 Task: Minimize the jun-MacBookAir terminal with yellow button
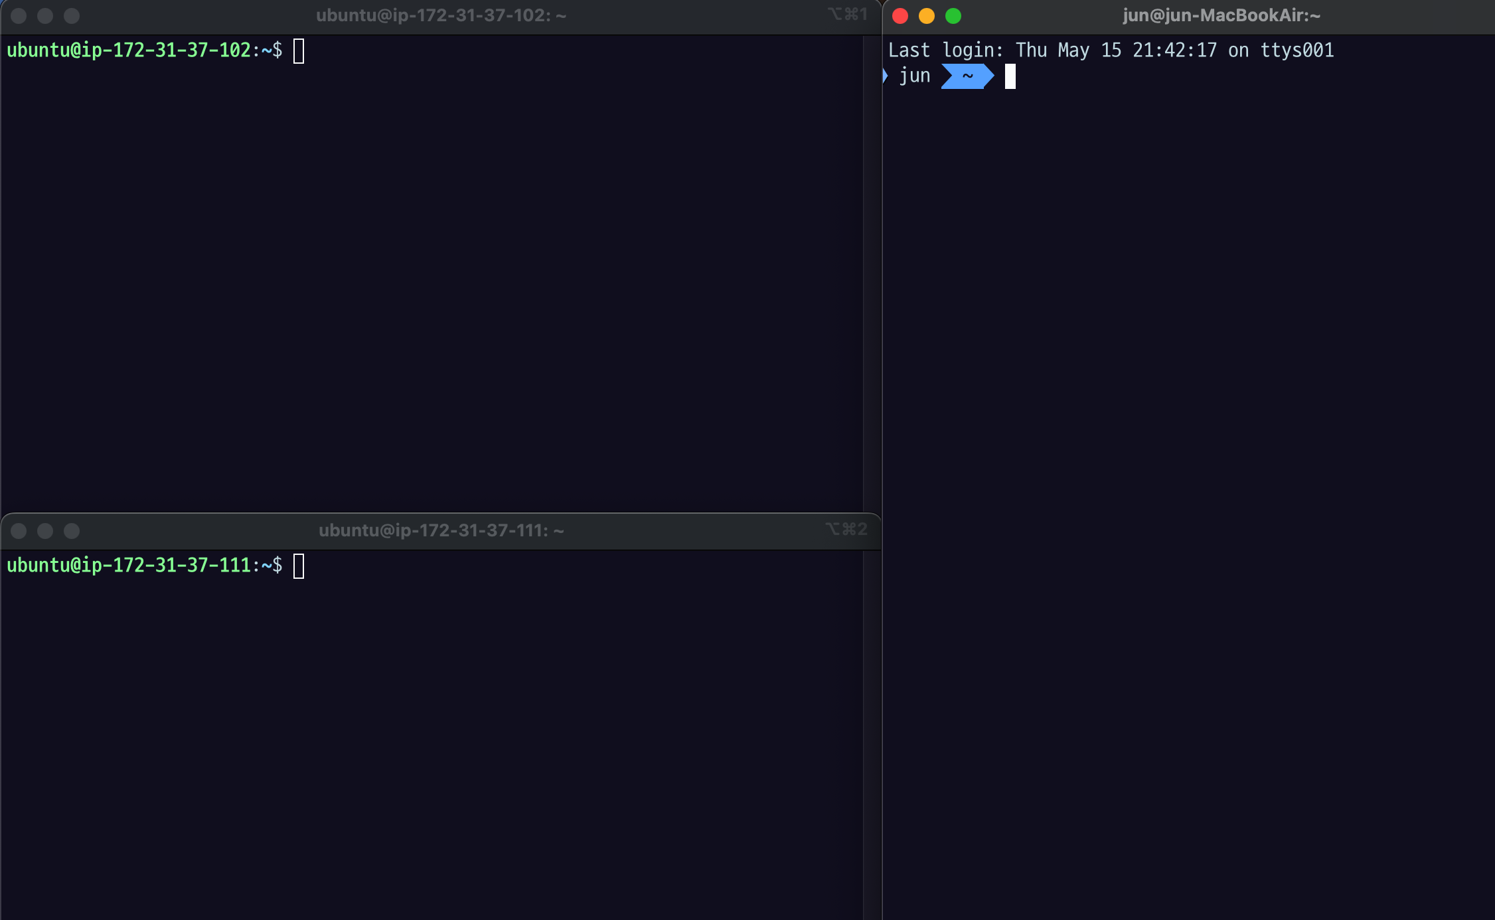pyautogui.click(x=927, y=16)
